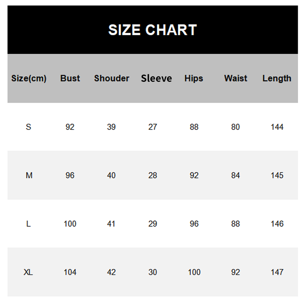The height and width of the screenshot is (303, 303).
Task: Select the Size(cm) column header
Action: tap(29, 78)
